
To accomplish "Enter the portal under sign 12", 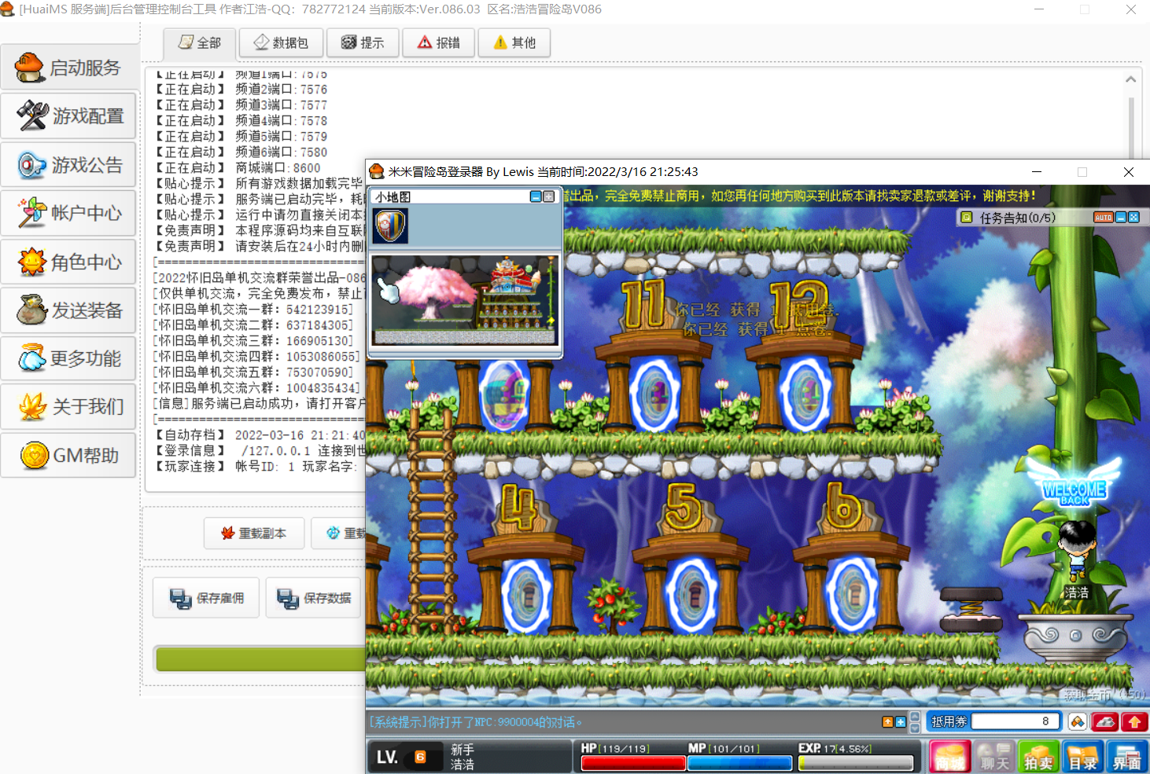I will point(805,394).
